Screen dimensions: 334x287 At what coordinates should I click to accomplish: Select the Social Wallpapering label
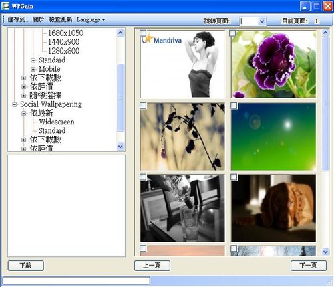[x=51, y=104]
